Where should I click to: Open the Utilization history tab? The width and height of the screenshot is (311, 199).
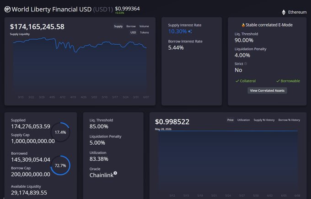[x=244, y=120]
